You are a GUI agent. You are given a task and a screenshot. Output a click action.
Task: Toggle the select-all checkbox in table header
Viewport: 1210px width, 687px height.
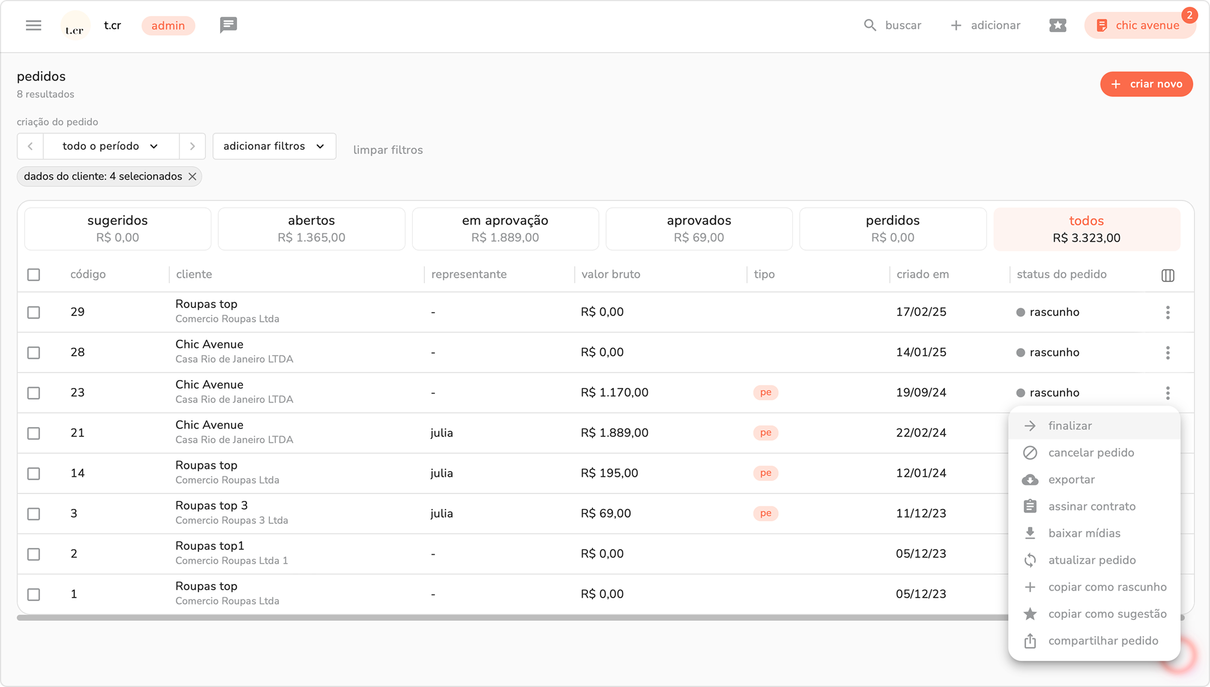pyautogui.click(x=34, y=275)
